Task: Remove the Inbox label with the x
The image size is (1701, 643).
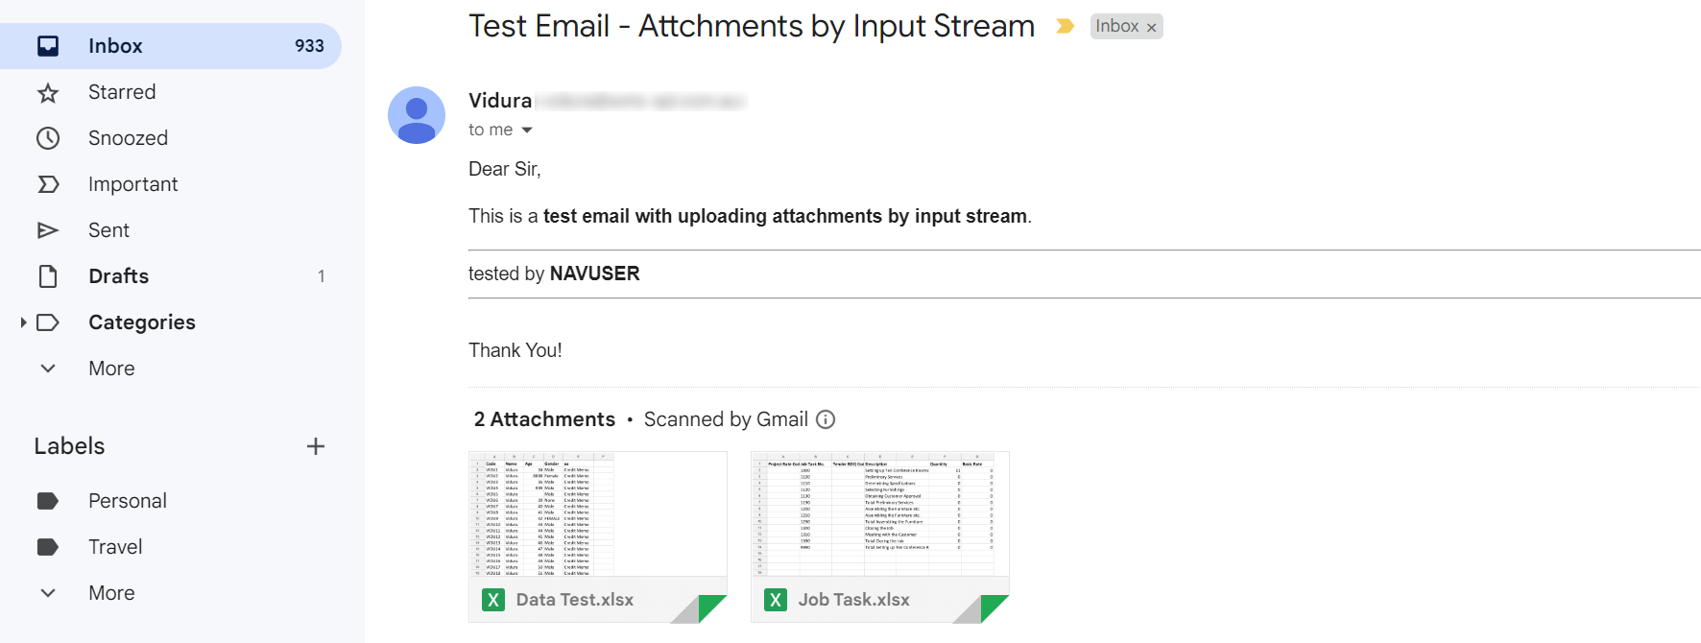Action: (x=1152, y=26)
